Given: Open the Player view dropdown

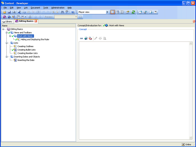Looking at the screenshot, I should 107,12.
